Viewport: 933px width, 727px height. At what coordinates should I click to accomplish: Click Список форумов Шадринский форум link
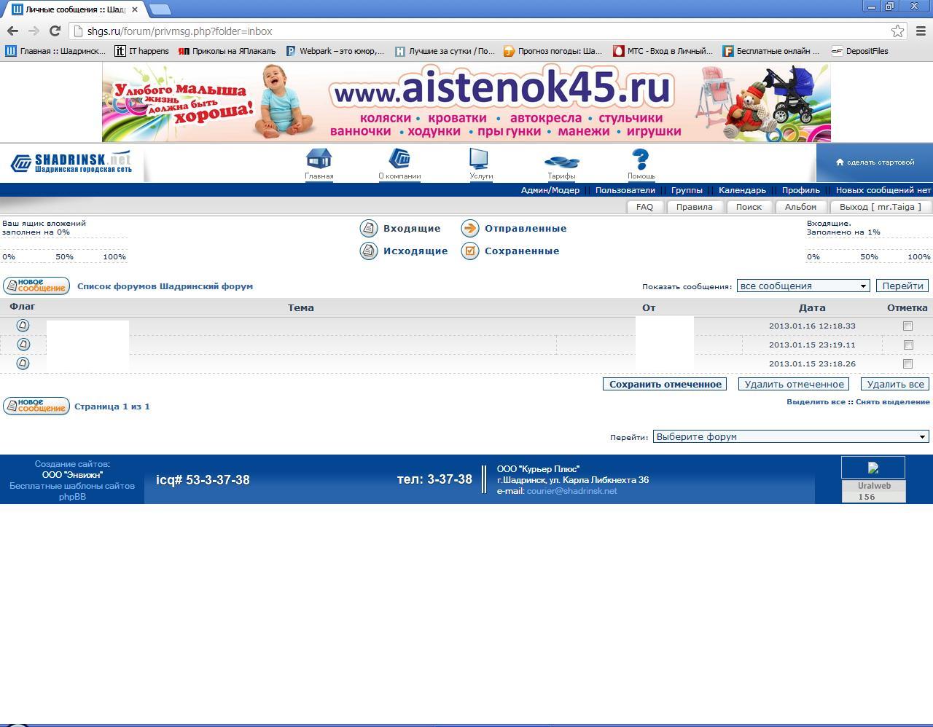point(165,286)
